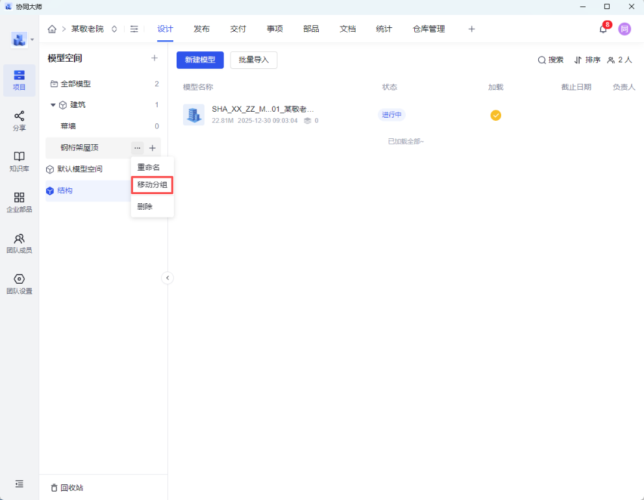
Task: Click the 新建模型 button
Action: pos(200,60)
